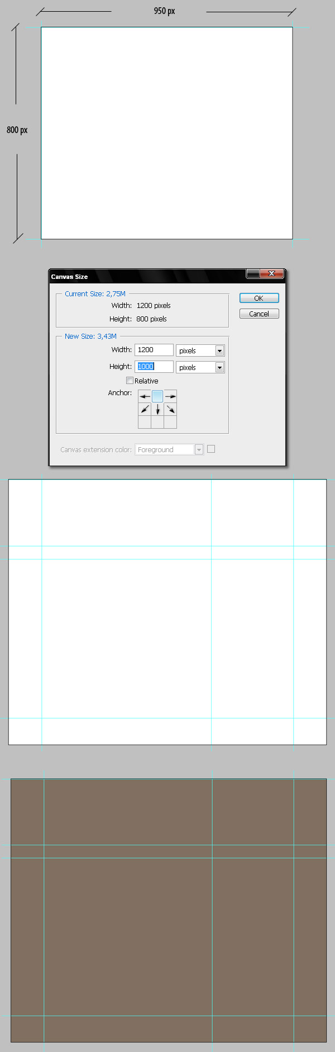This screenshot has width=335, height=1052.
Task: Click the 'Anchor:' label
Action: tap(120, 393)
